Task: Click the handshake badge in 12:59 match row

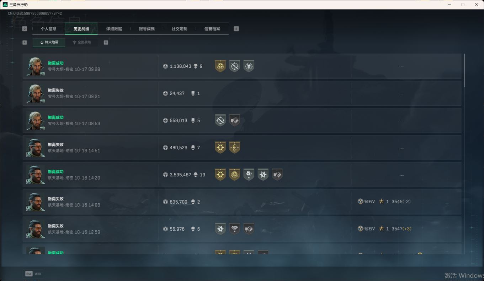Action: coord(234,229)
